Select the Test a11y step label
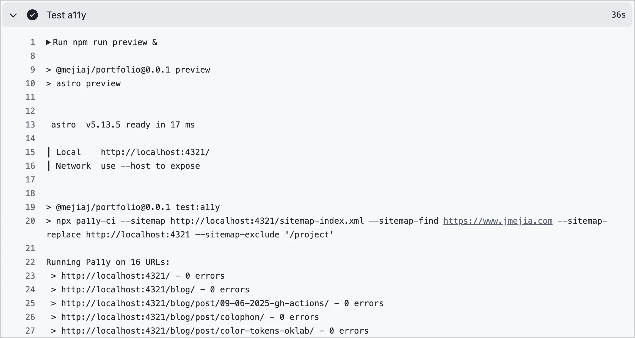Screen dimensions: 635x338 pyautogui.click(x=66, y=15)
